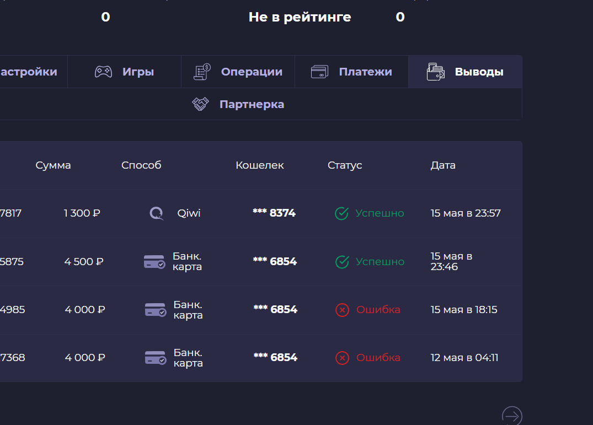Click the handshake icon next to Партнерка
The width and height of the screenshot is (593, 425).
click(200, 104)
